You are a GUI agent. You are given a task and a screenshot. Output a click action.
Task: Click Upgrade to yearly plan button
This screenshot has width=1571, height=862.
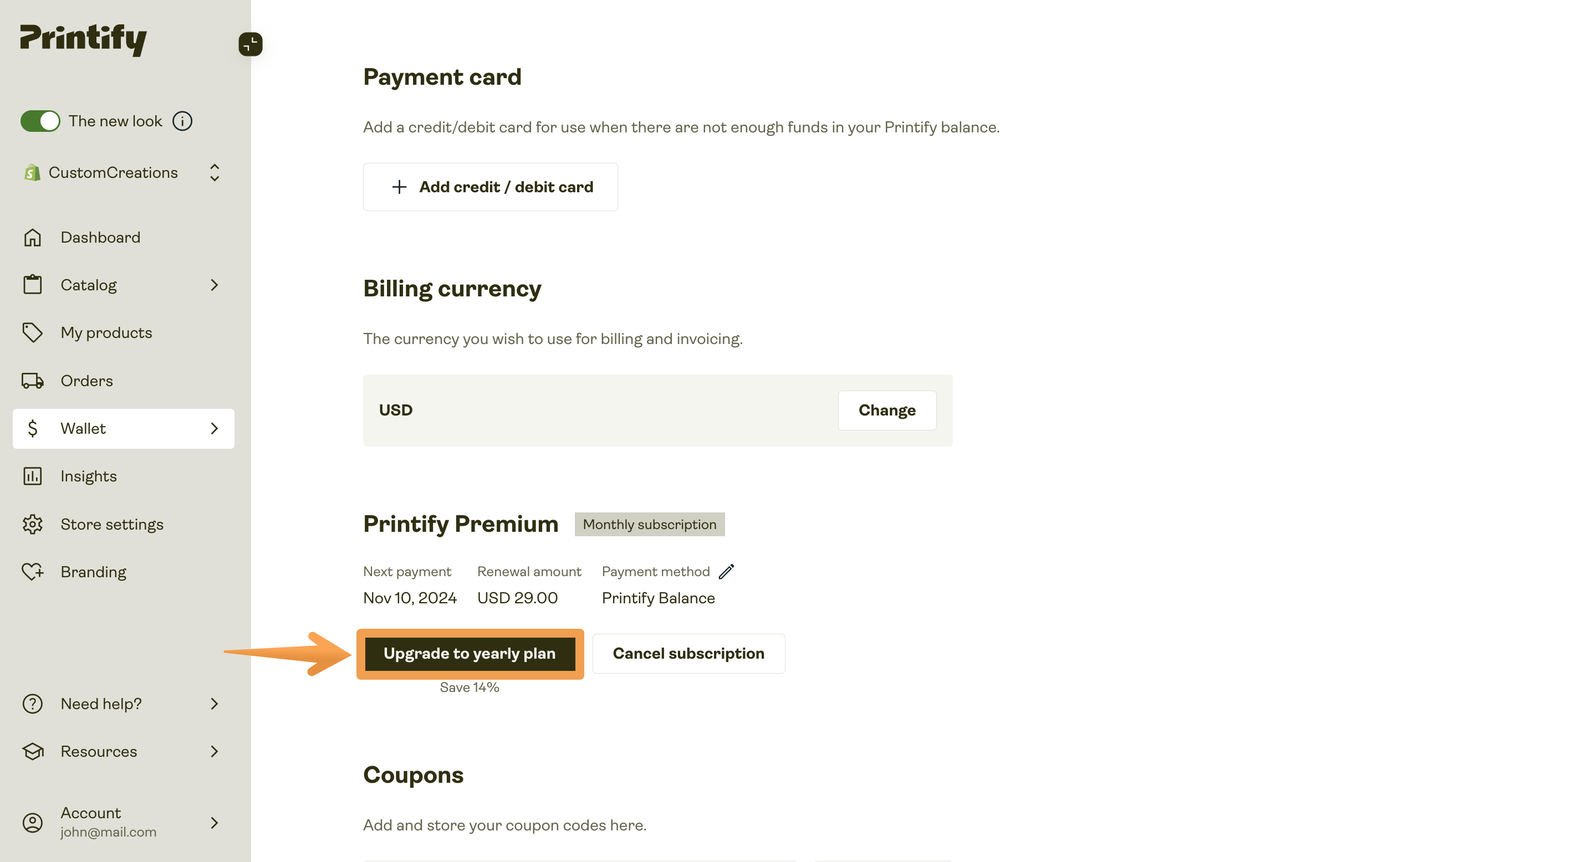(x=470, y=654)
